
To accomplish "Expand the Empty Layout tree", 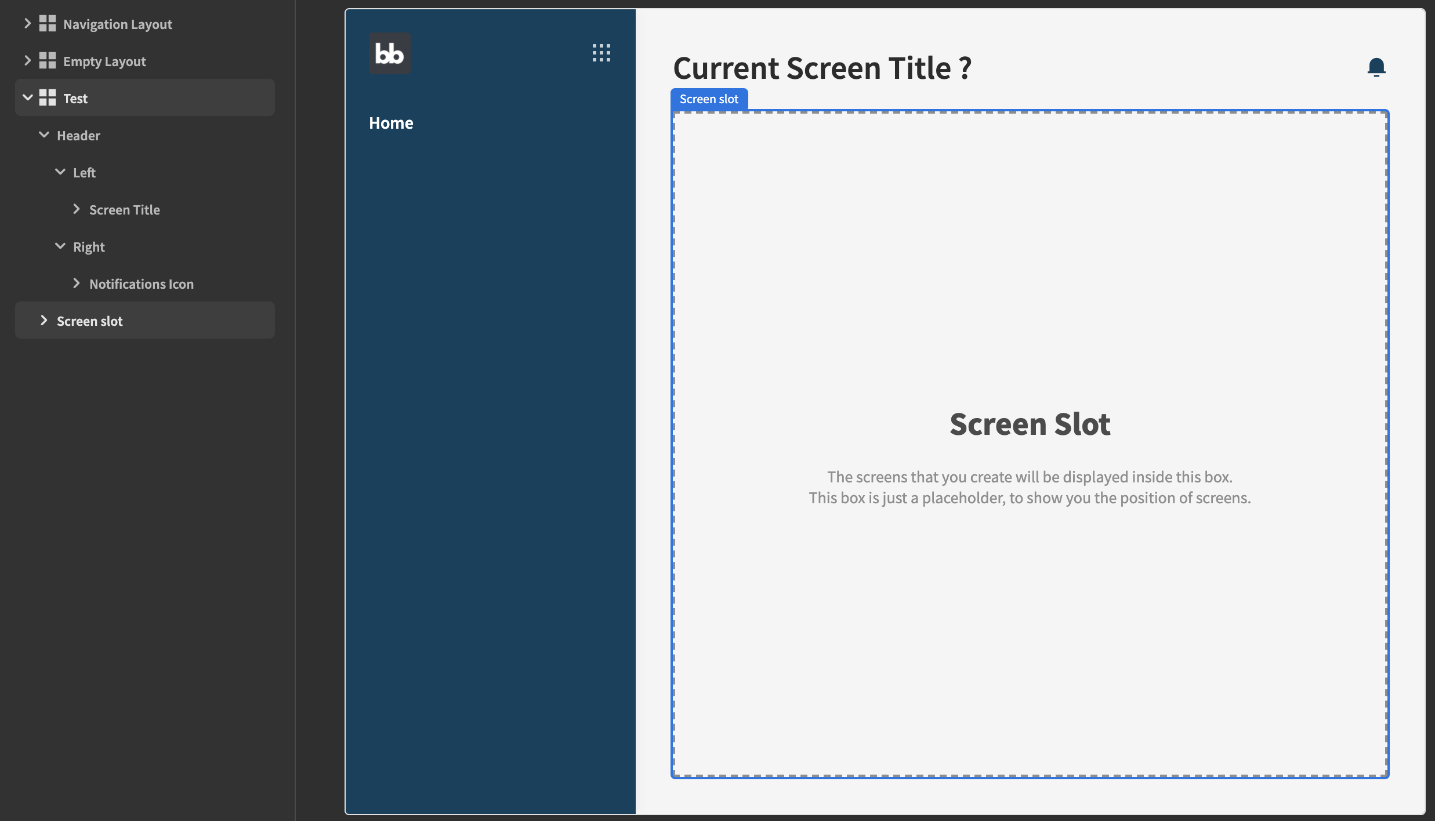I will click(27, 60).
